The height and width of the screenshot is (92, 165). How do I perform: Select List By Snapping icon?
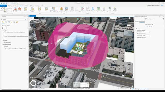click(x=14, y=22)
